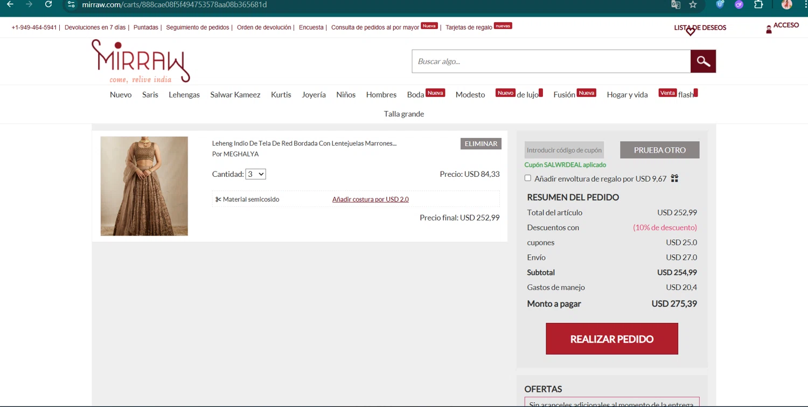
Task: Open the Fusión menu category
Action: 564,95
